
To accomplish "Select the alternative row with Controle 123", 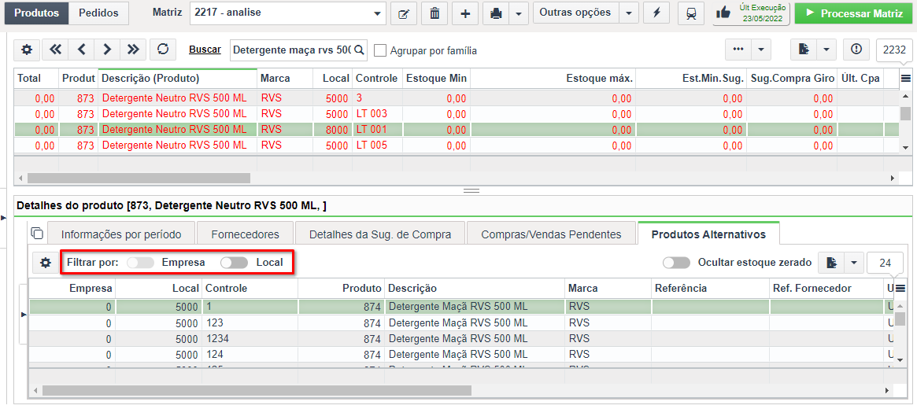I will coord(462,322).
